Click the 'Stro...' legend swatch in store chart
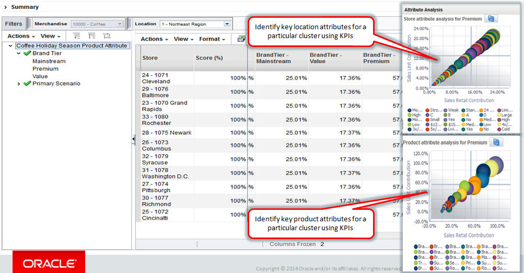This screenshot has height=273, width=524. pyautogui.click(x=427, y=110)
